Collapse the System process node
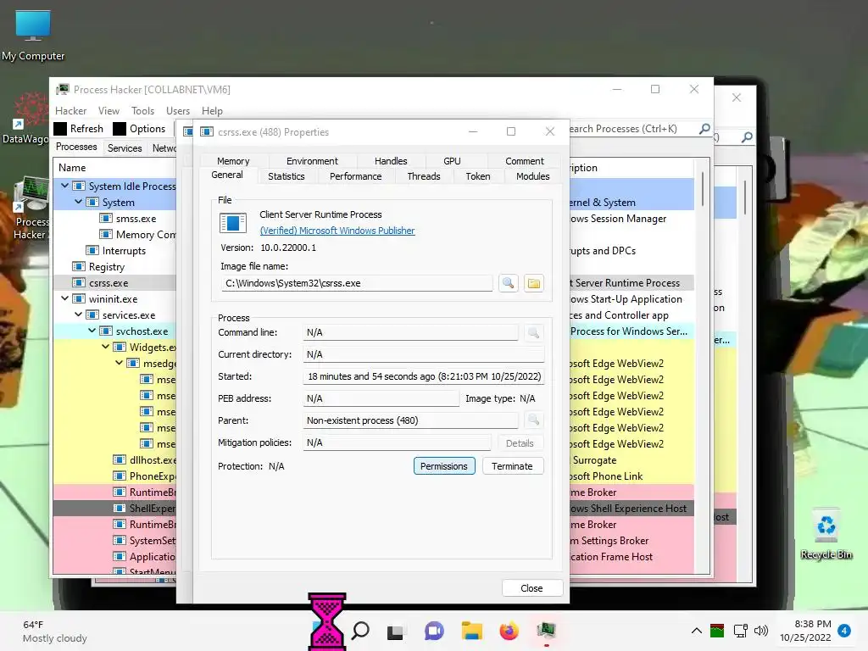868x651 pixels. click(78, 202)
